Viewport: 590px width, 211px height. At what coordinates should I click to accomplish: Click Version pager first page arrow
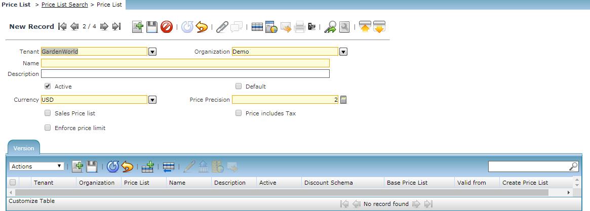pyautogui.click(x=344, y=204)
